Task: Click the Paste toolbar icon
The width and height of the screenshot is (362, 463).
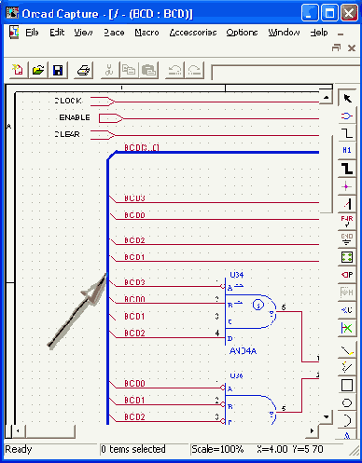Action: [148, 70]
